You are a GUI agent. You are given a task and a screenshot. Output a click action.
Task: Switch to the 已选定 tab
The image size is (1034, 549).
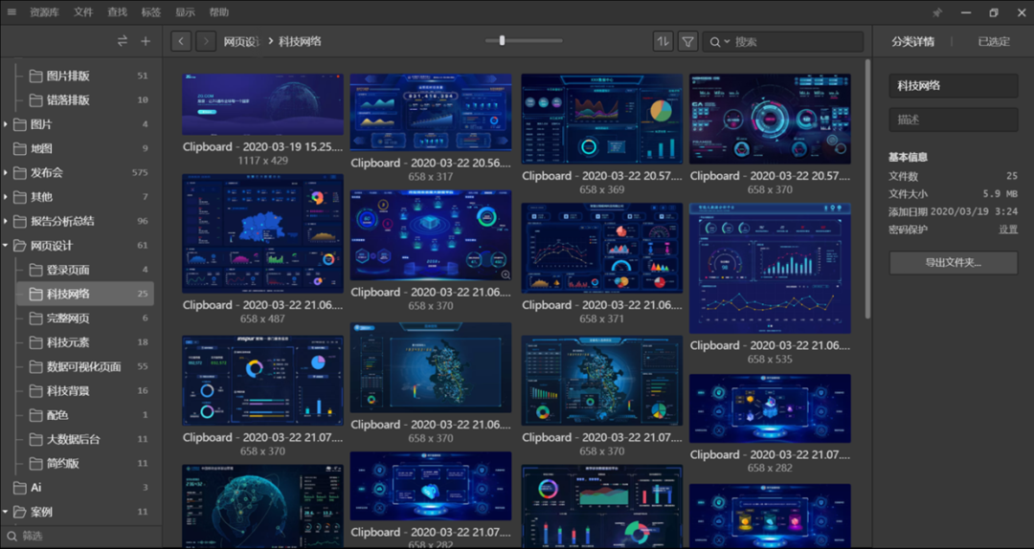(x=994, y=41)
